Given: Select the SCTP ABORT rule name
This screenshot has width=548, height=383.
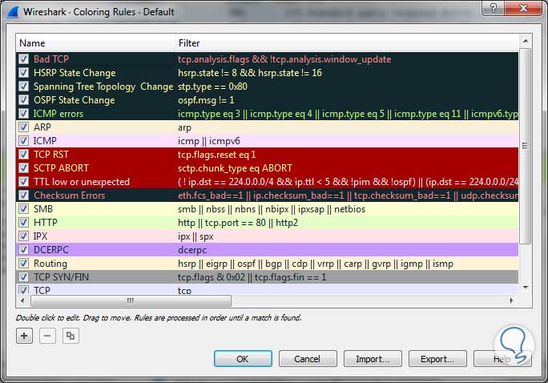Looking at the screenshot, I should [x=61, y=168].
